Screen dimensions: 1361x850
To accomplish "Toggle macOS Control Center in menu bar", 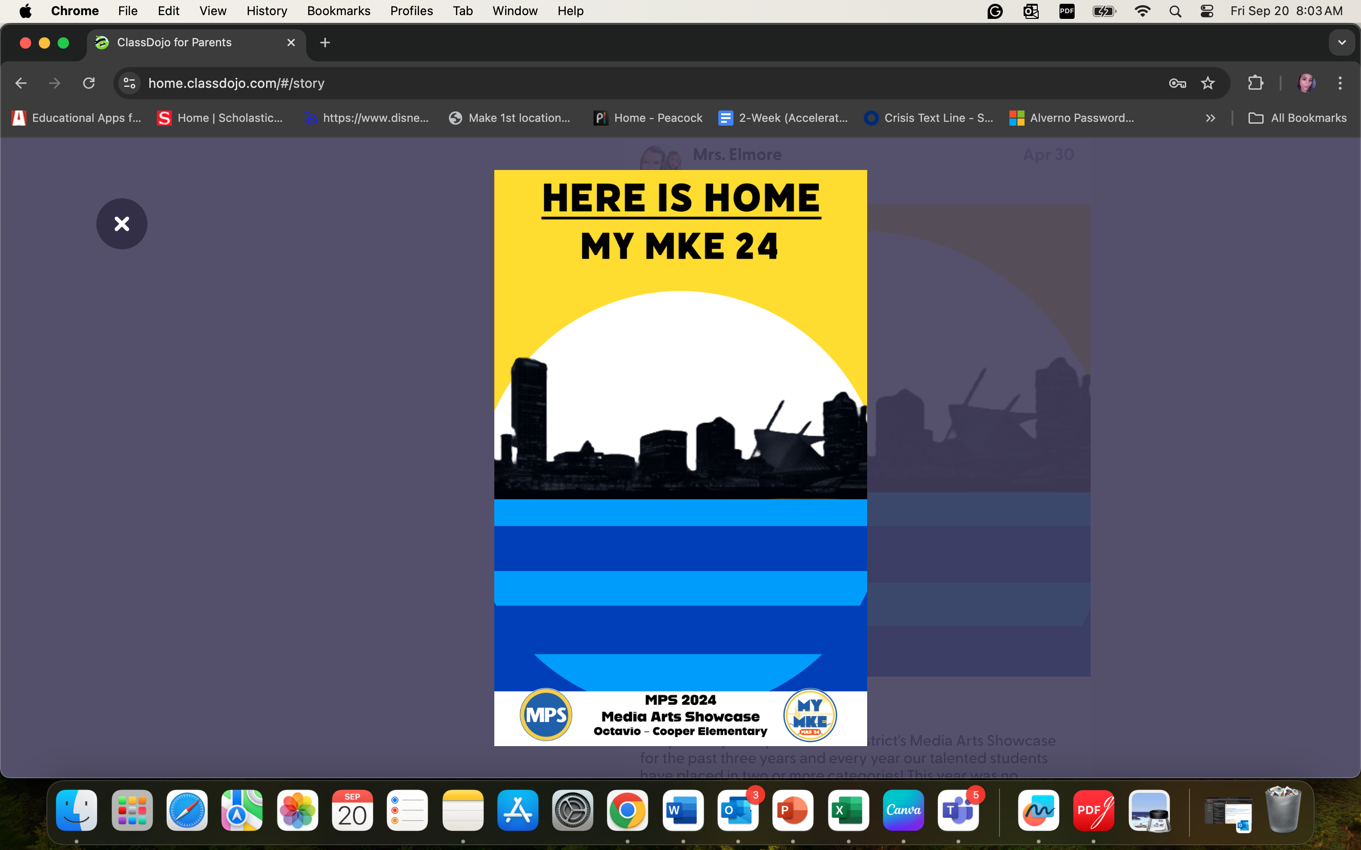I will 1206,11.
